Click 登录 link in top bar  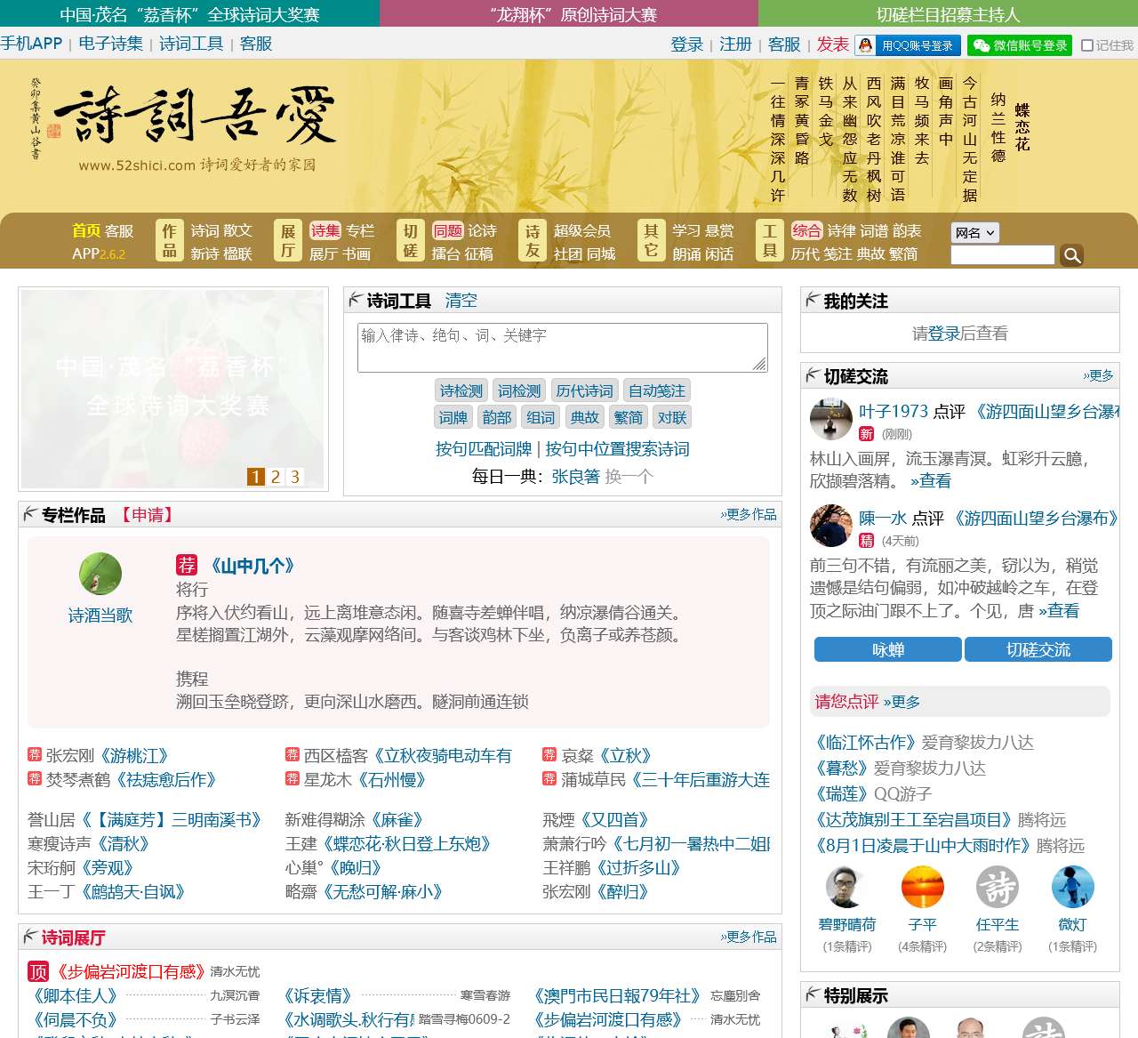(x=686, y=44)
